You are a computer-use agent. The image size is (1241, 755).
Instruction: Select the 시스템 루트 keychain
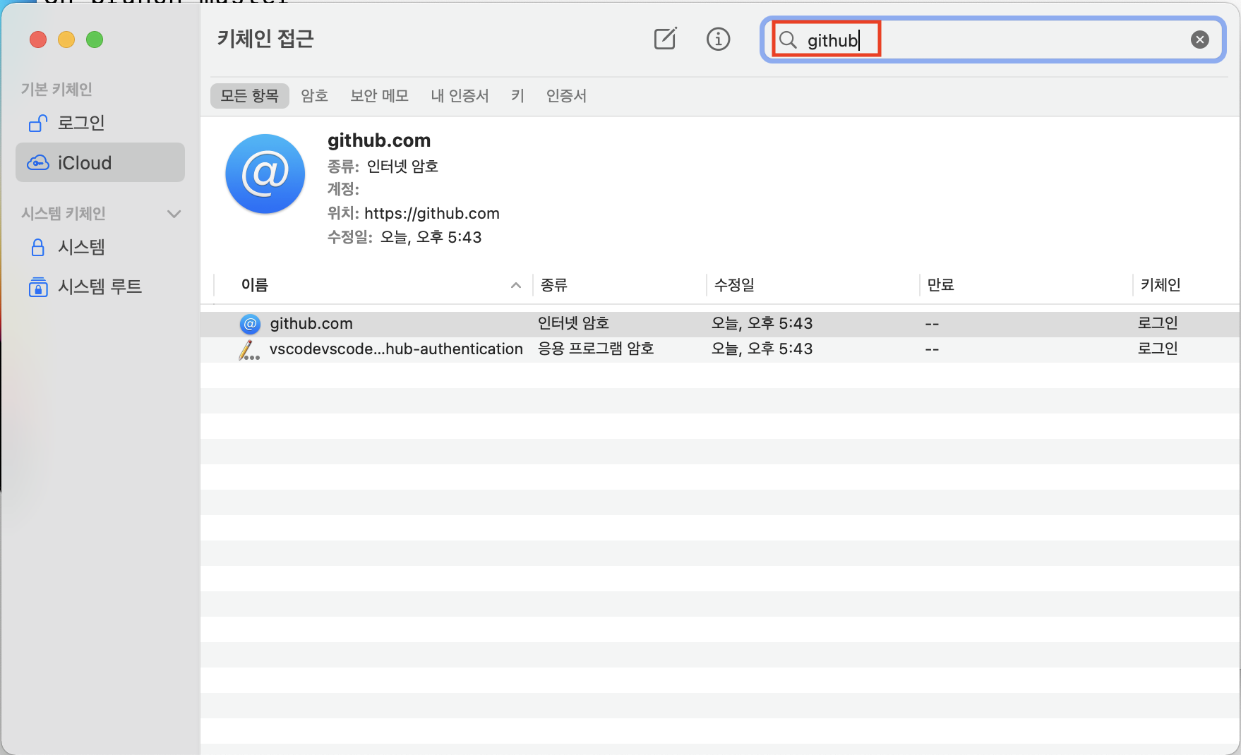click(100, 286)
